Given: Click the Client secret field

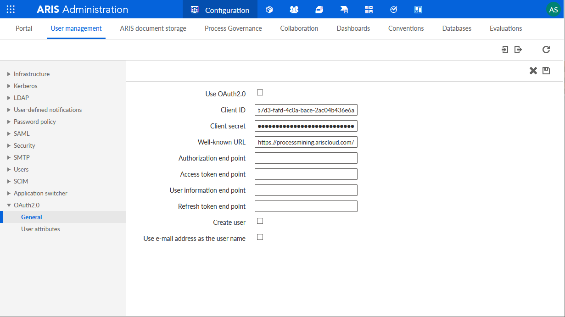Looking at the screenshot, I should point(306,126).
